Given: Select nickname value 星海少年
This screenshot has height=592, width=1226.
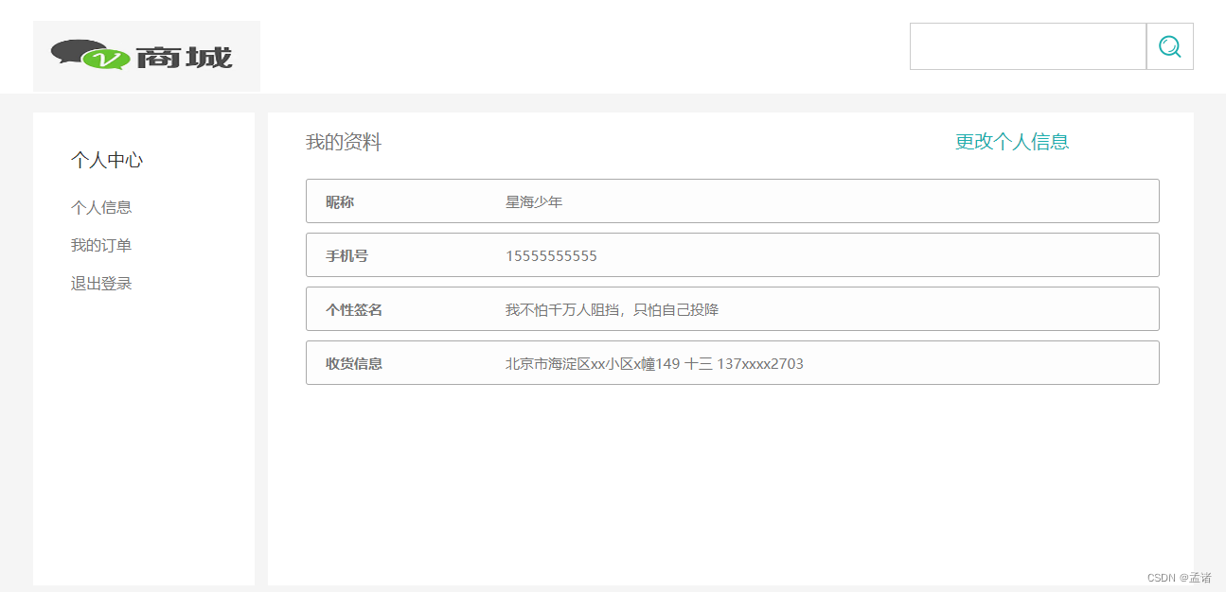Looking at the screenshot, I should pos(534,201).
